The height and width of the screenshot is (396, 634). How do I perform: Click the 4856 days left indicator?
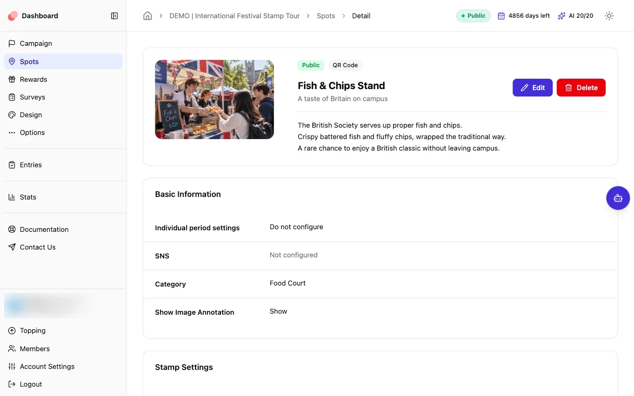pyautogui.click(x=524, y=16)
